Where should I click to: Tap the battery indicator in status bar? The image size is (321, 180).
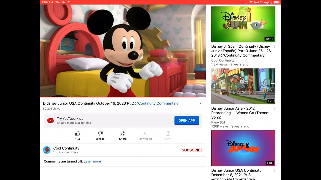tap(277, 2)
